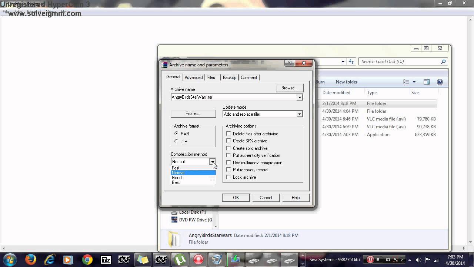Select Local Disk (F:) in navigation pane
474x267 pixels.
189,212
